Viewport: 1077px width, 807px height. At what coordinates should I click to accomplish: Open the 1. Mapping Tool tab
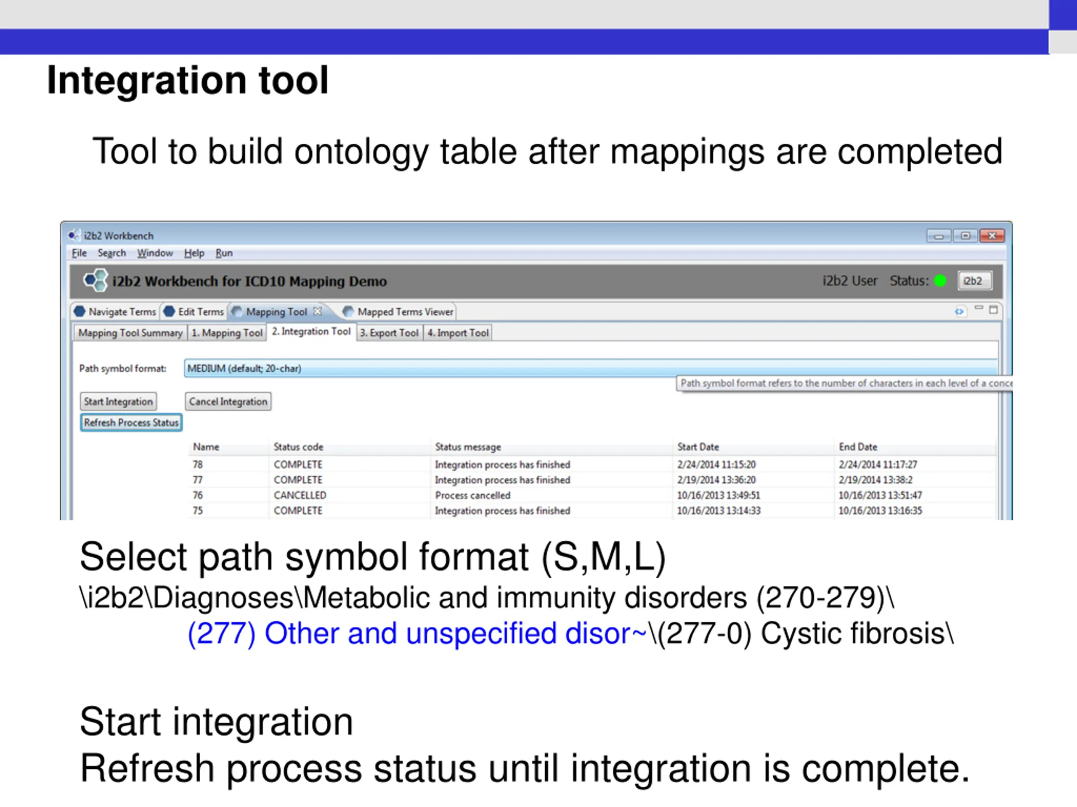227,333
